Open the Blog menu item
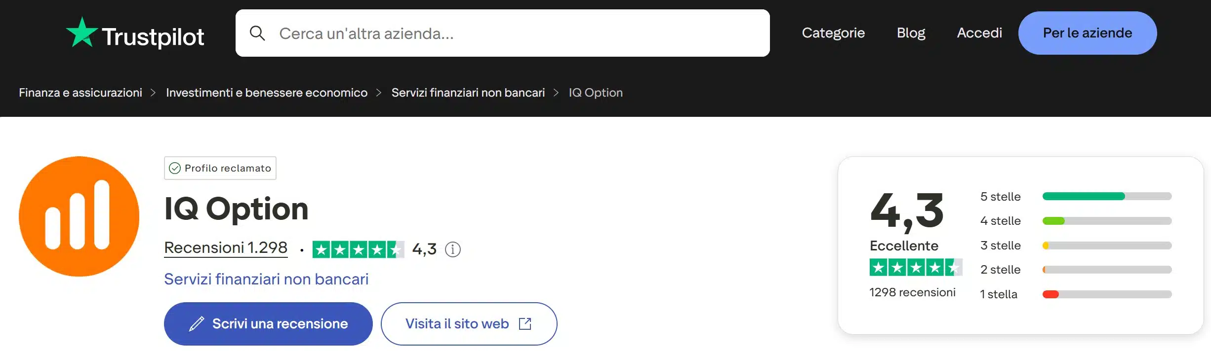The height and width of the screenshot is (351, 1211). 911,33
